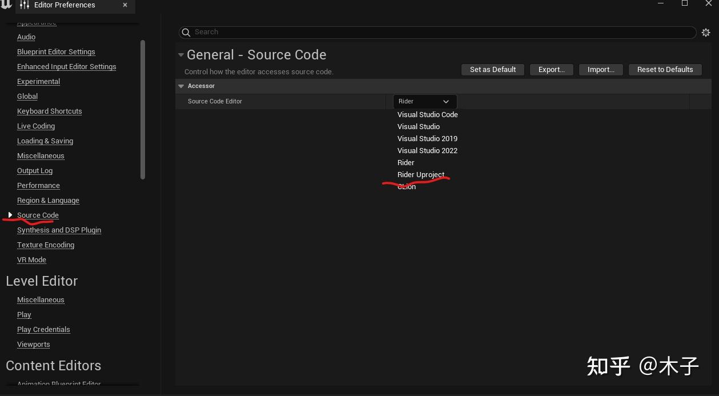This screenshot has height=396, width=719.
Task: Select Rider Uproject from the list
Action: coord(421,175)
